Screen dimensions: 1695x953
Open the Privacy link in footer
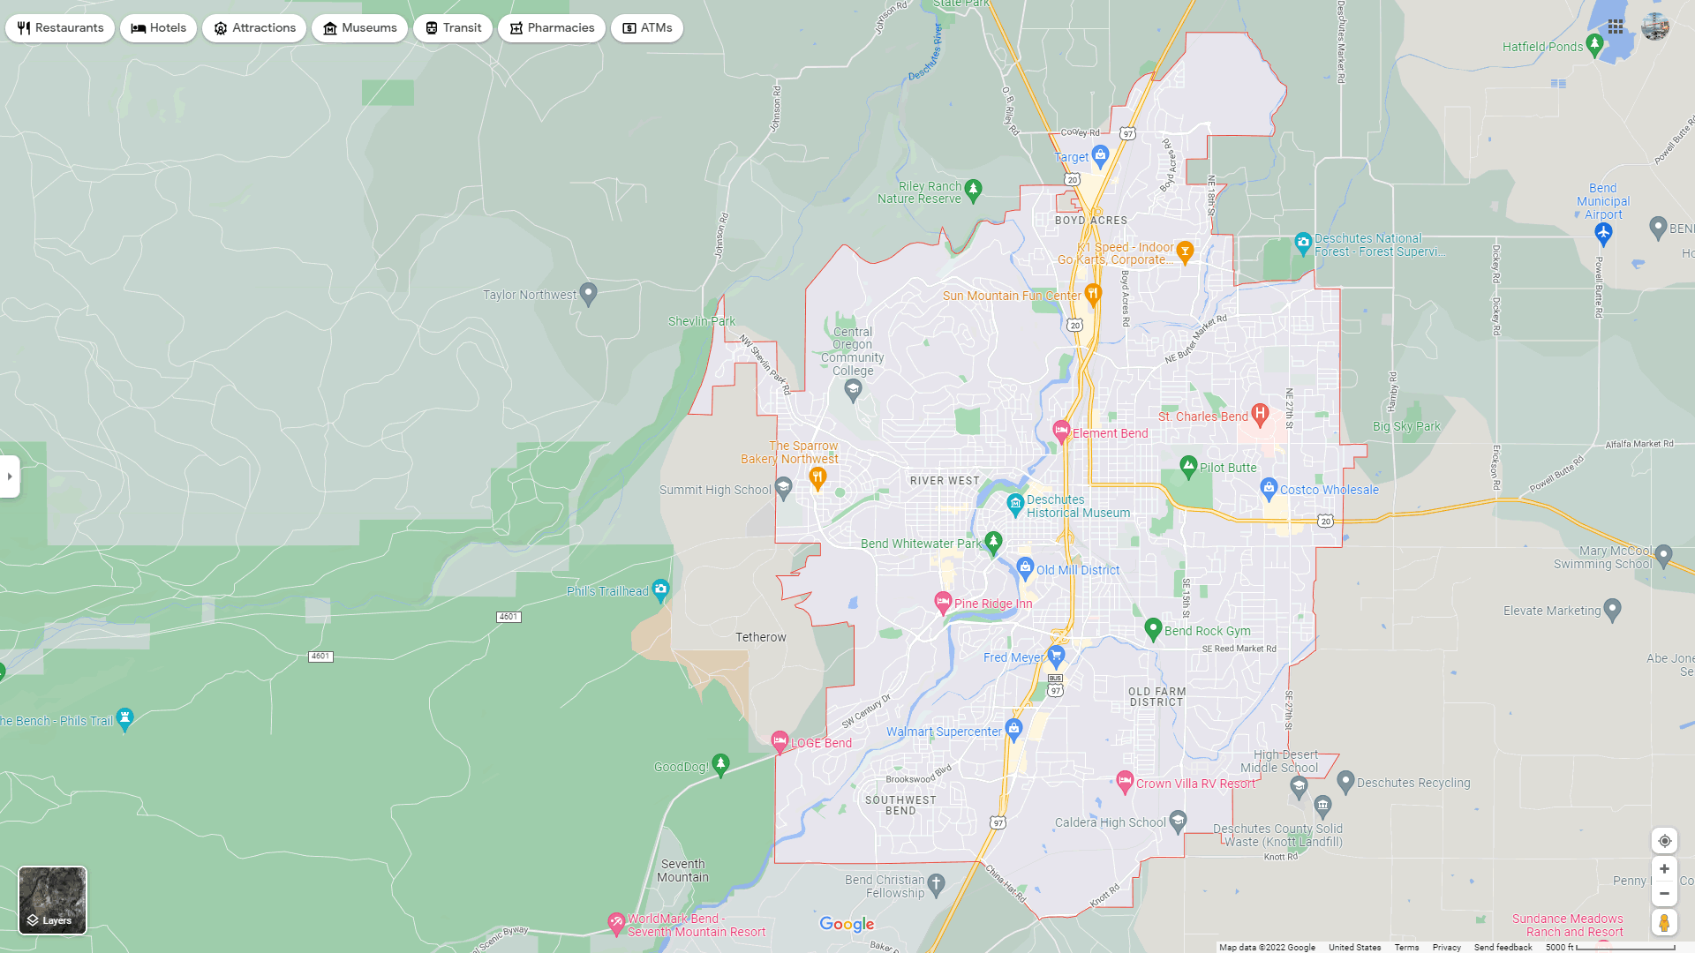(x=1446, y=948)
